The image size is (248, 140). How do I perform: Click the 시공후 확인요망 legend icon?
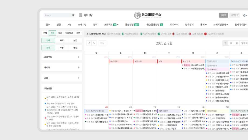(190, 34)
